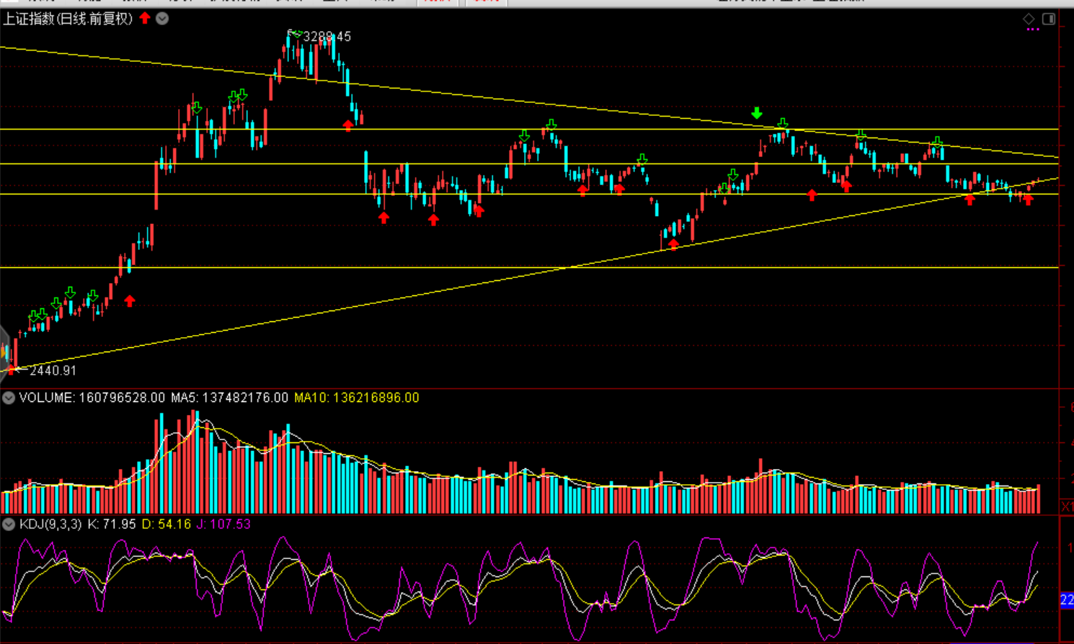The image size is (1074, 644).
Task: Select the KDJ(9,3,3) indicator label
Action: coord(50,524)
